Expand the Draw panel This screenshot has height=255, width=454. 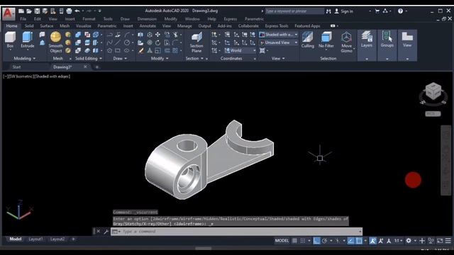coord(120,58)
